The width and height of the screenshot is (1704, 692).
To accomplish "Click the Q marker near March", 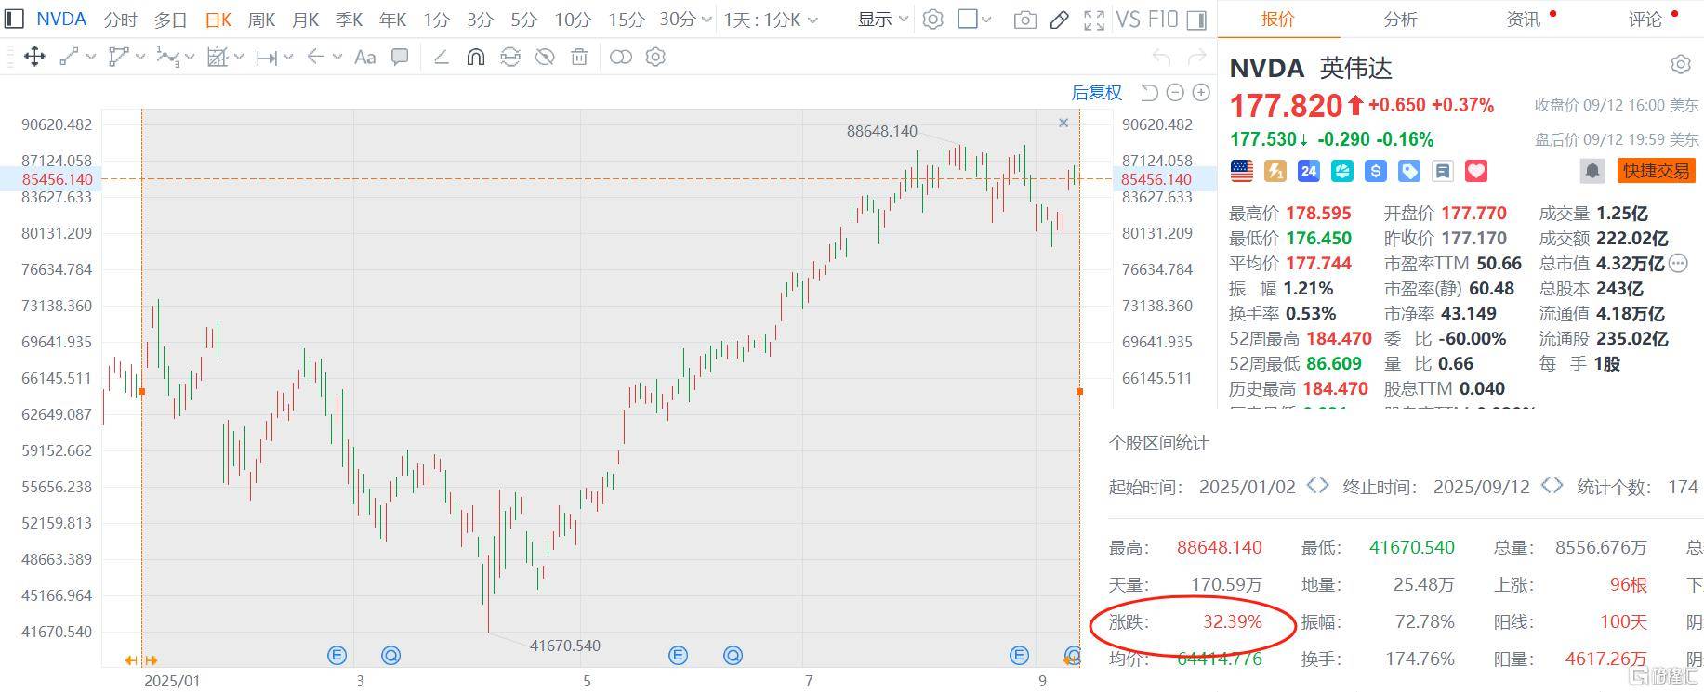I will pos(390,656).
